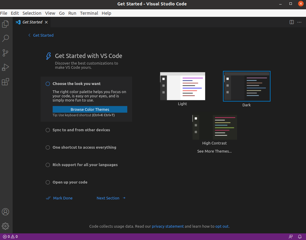Screen dimensions: 306x240
Task: Open the Run menu
Action: (x=72, y=13)
